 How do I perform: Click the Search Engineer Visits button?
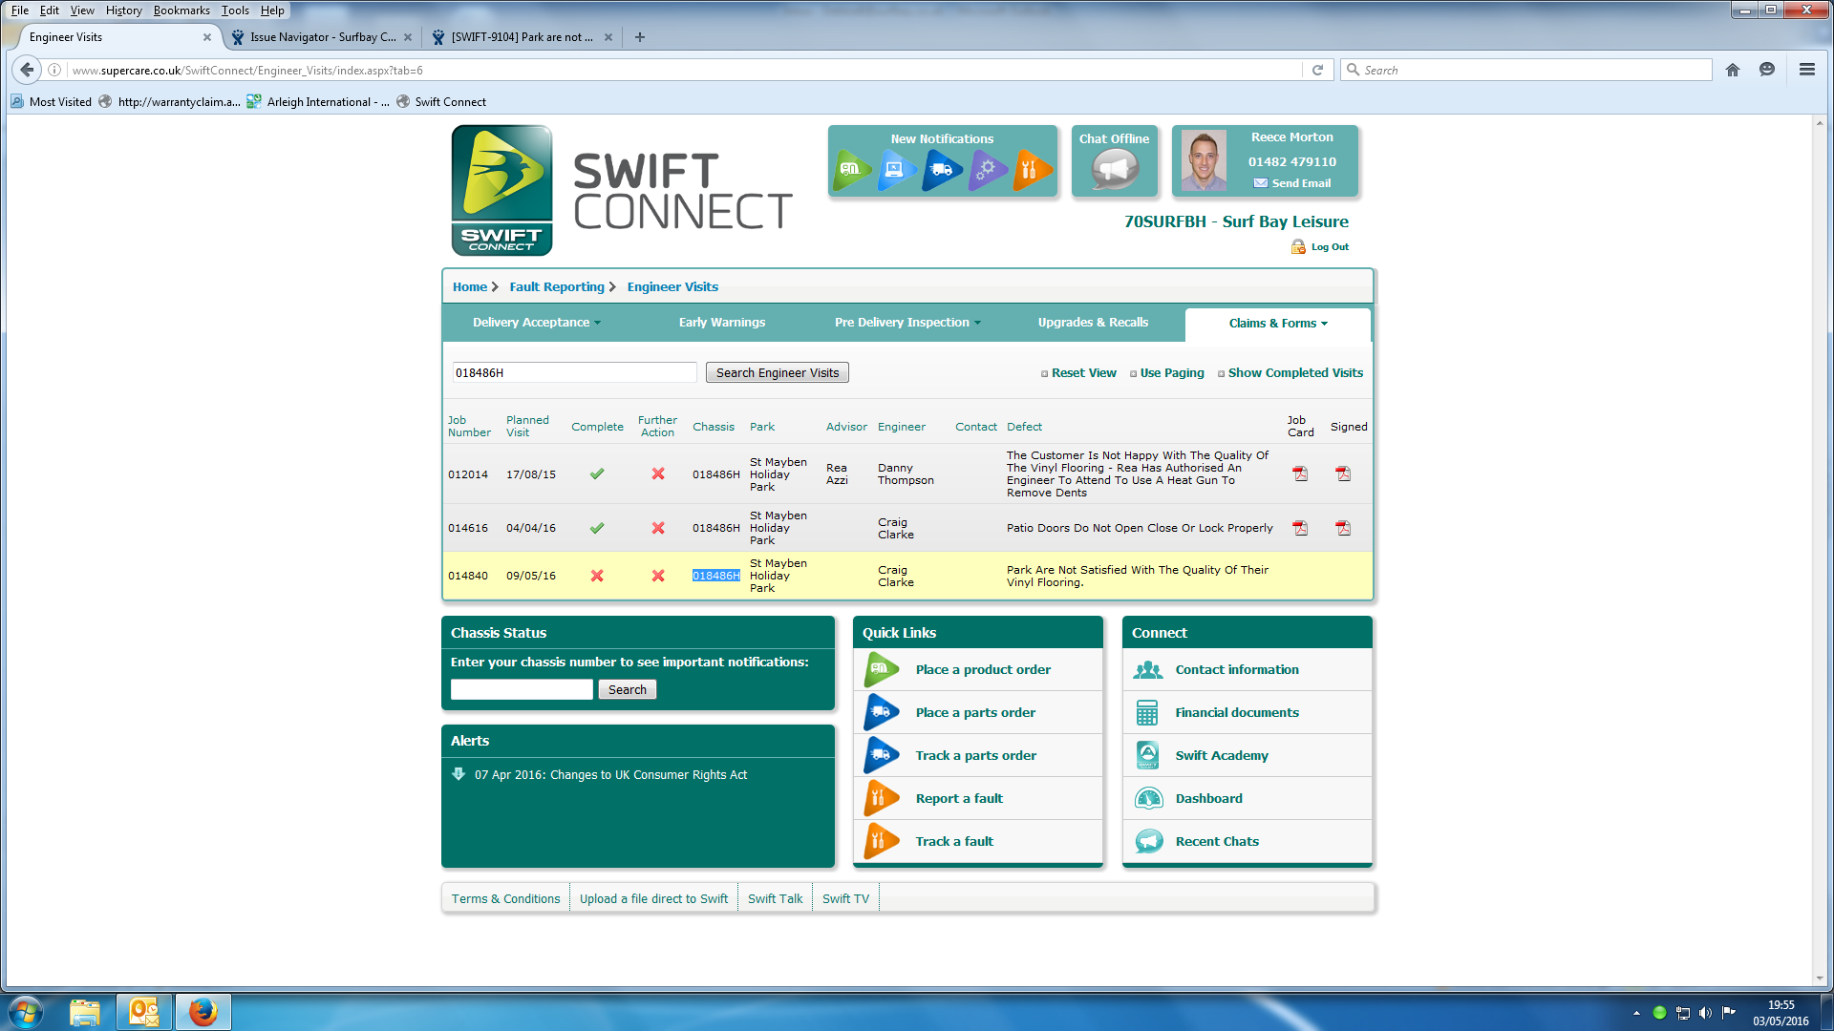click(x=777, y=373)
